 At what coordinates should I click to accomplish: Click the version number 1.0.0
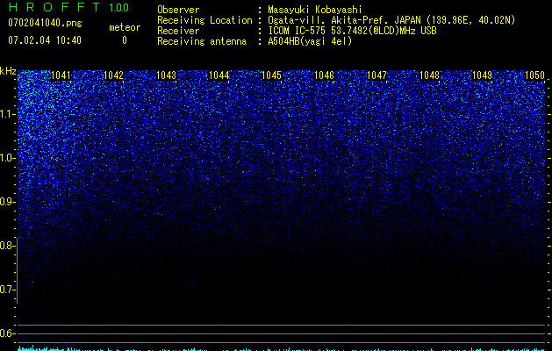coord(119,7)
